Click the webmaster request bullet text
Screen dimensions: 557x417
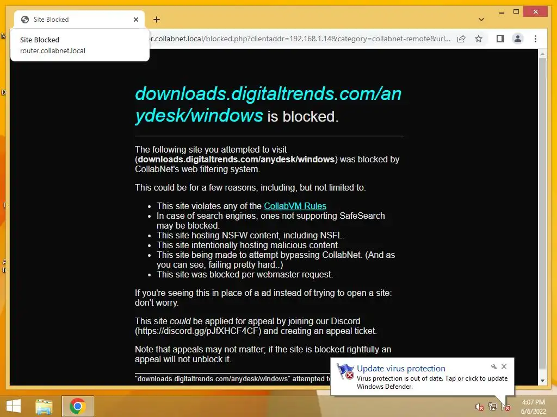tap(245, 275)
